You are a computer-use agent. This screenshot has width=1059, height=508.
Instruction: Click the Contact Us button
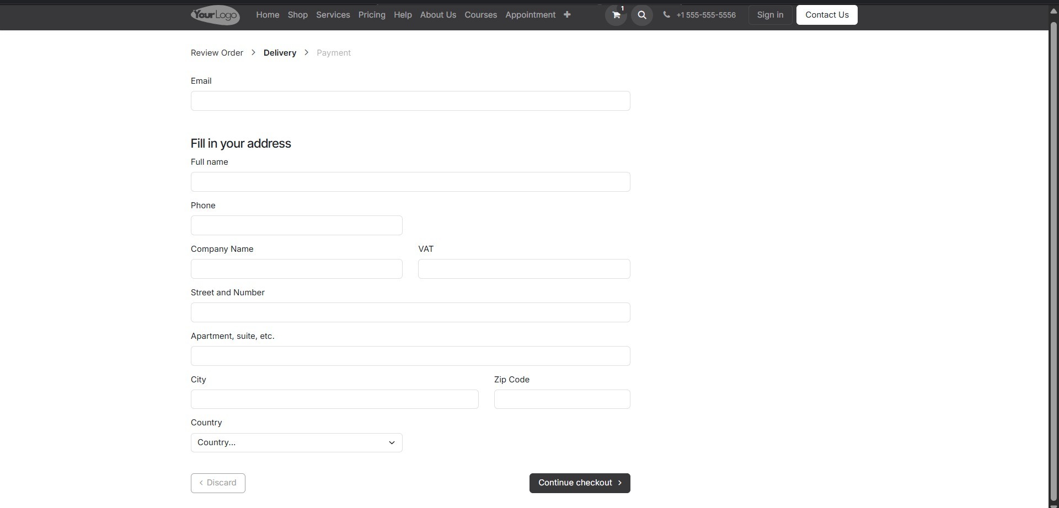pos(827,15)
